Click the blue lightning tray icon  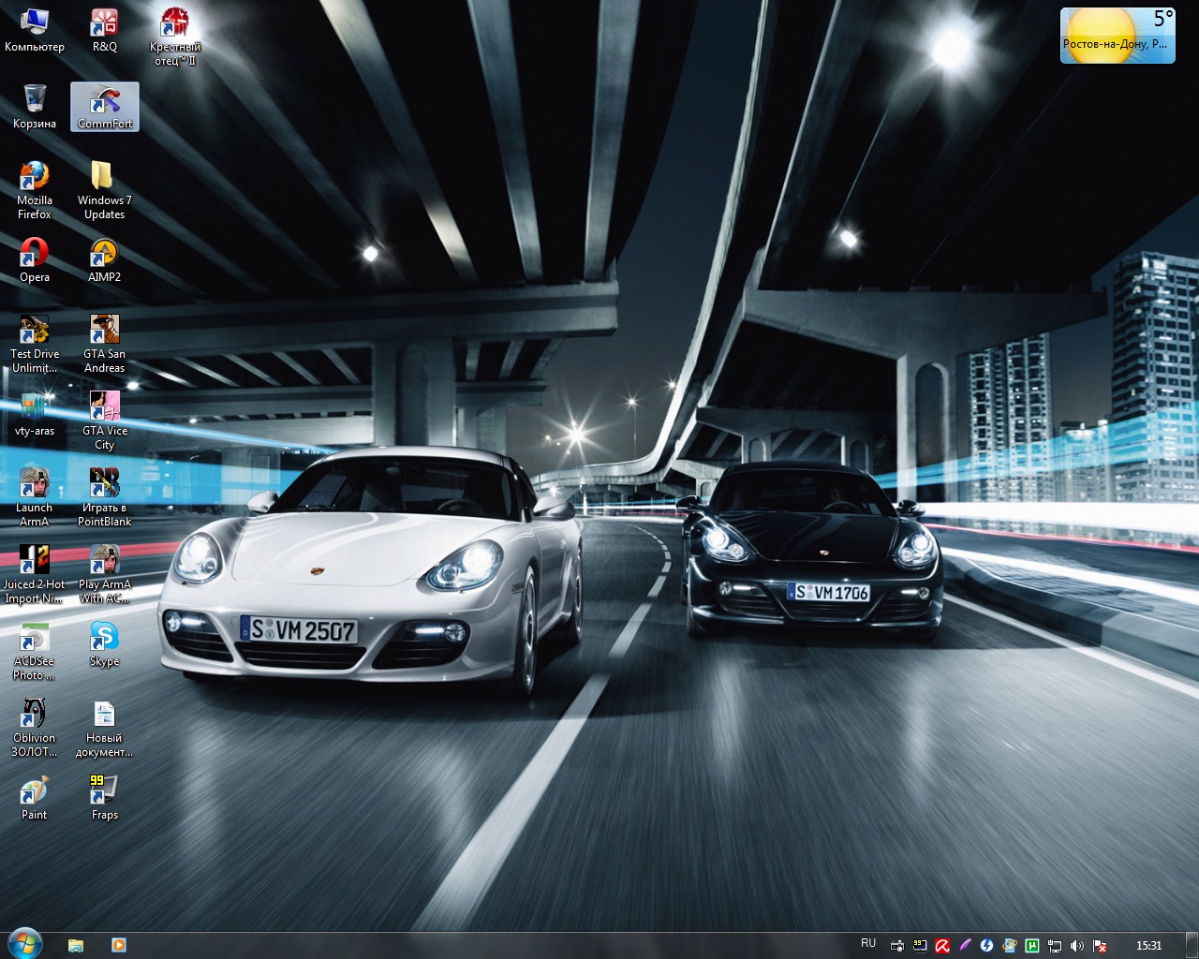click(987, 946)
